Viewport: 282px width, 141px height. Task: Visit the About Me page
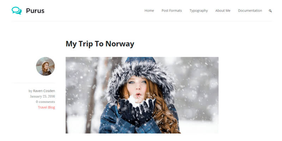(223, 11)
